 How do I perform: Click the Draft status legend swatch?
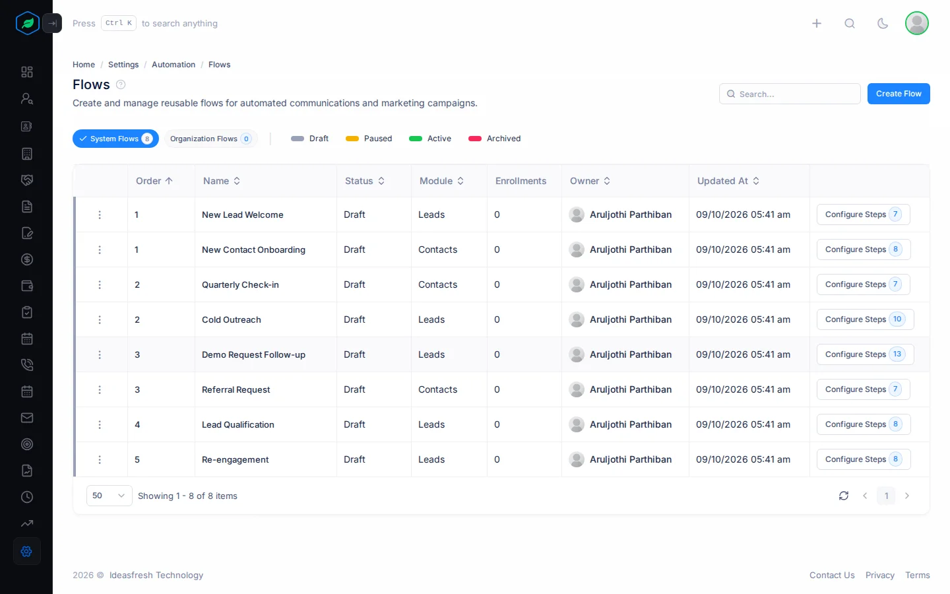[x=298, y=139]
